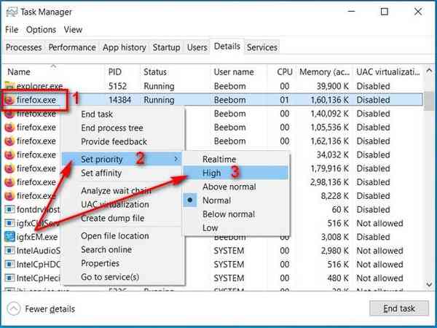Click the igfxEM.exe process icon

click(9, 237)
